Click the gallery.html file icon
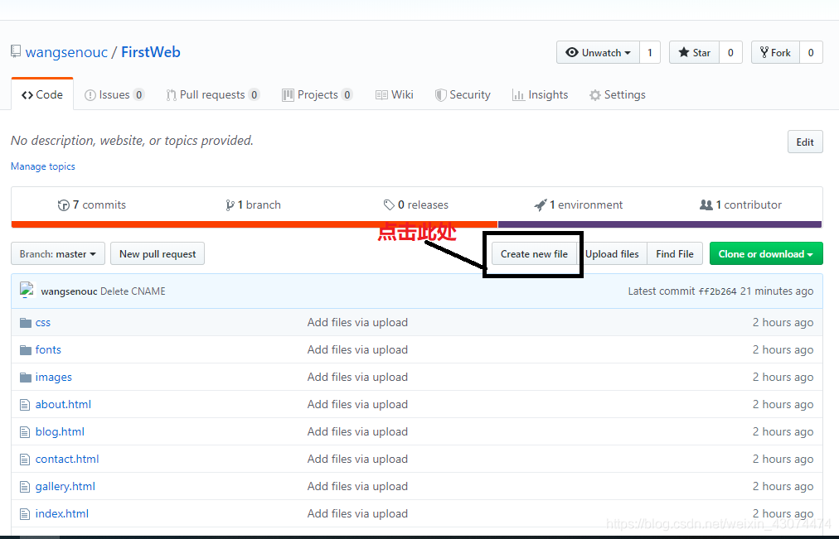This screenshot has height=539, width=839. click(25, 487)
